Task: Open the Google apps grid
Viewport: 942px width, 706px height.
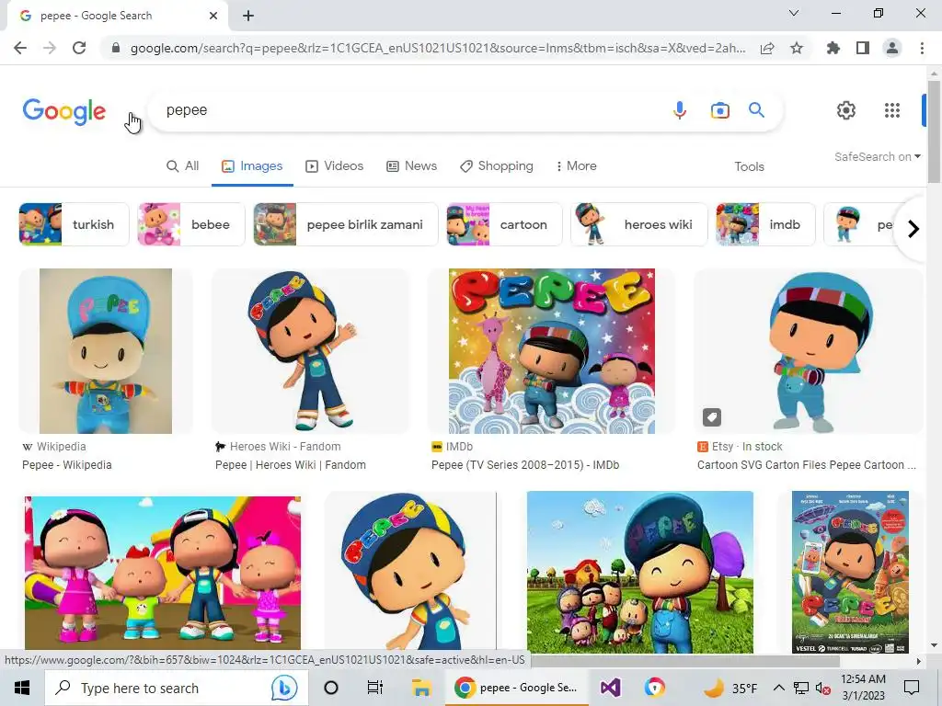Action: 892,110
